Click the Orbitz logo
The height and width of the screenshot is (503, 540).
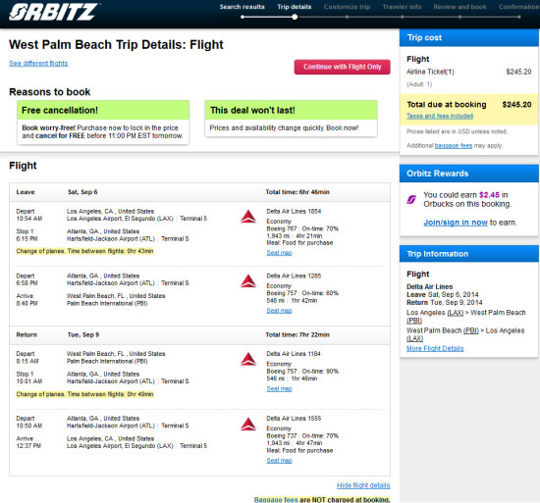pyautogui.click(x=54, y=13)
